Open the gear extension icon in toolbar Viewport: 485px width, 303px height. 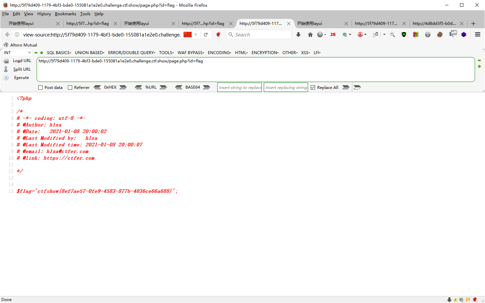point(428,35)
